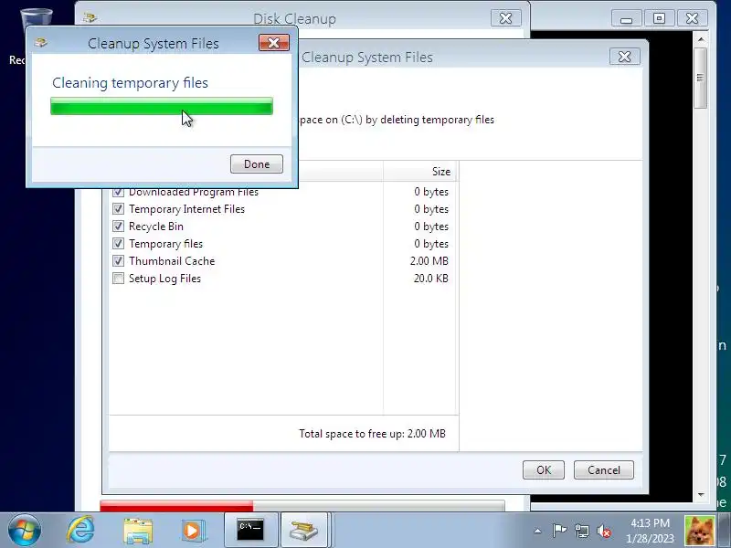Enable the Setup Log Files checkbox
Screen dimensions: 731x548
[x=119, y=279]
